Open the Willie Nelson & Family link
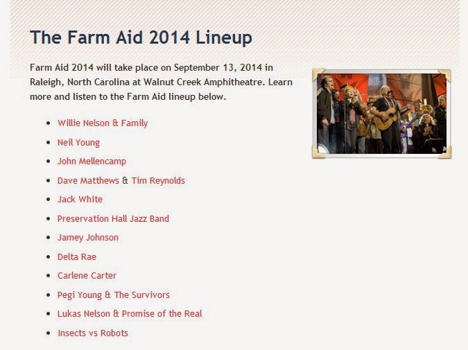 coord(103,123)
